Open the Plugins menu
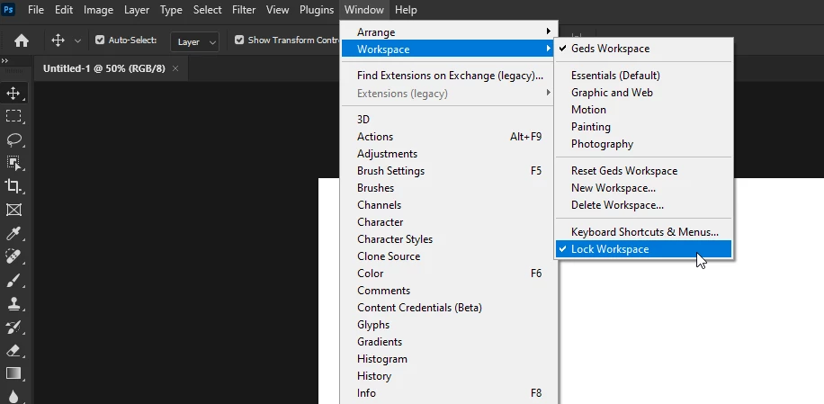 point(317,10)
